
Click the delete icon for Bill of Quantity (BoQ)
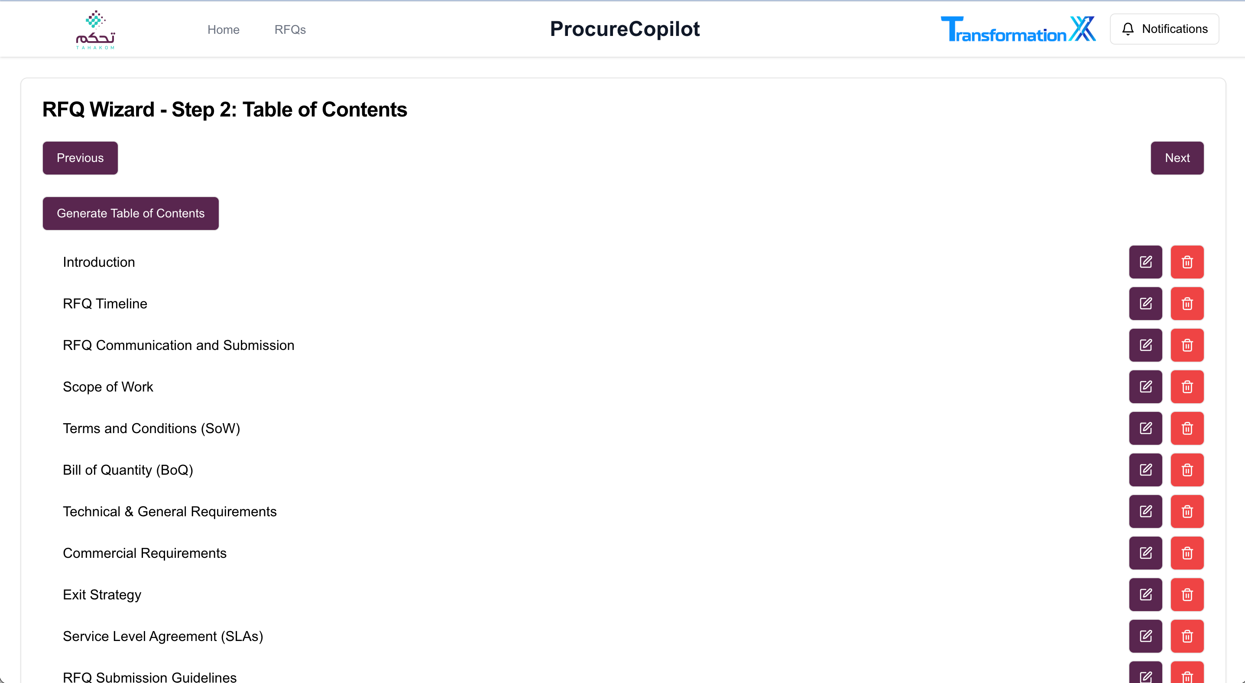click(1187, 470)
